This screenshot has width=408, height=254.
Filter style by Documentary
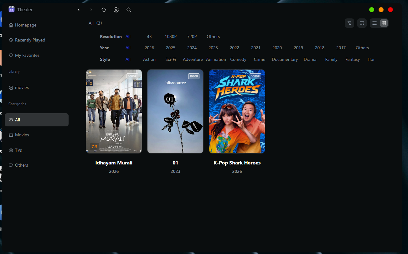(285, 59)
